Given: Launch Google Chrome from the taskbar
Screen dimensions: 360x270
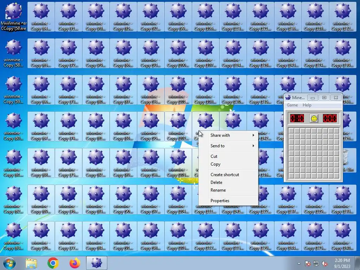Looking at the screenshot, I should (x=53, y=263).
